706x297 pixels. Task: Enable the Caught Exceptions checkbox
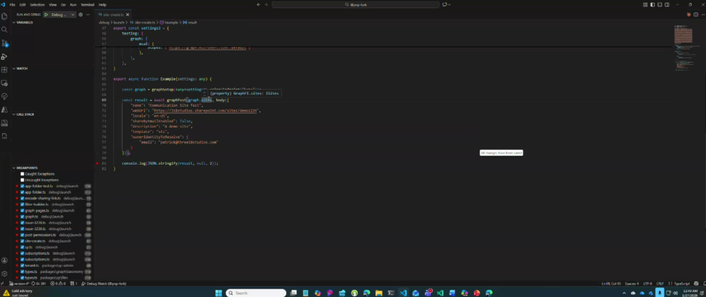pos(22,174)
